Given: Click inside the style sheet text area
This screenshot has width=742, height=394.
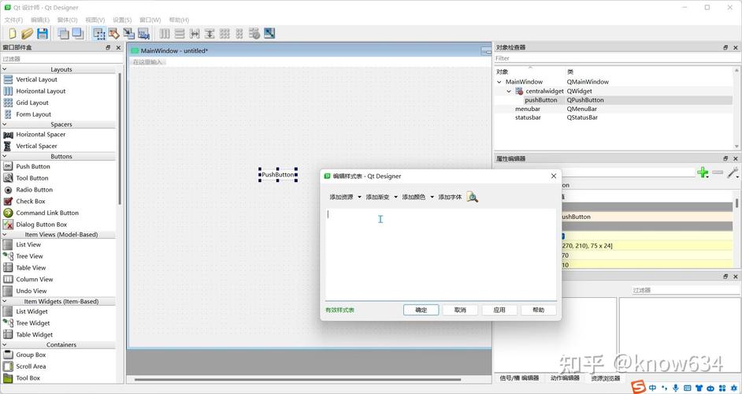Looking at the screenshot, I should click(x=441, y=252).
